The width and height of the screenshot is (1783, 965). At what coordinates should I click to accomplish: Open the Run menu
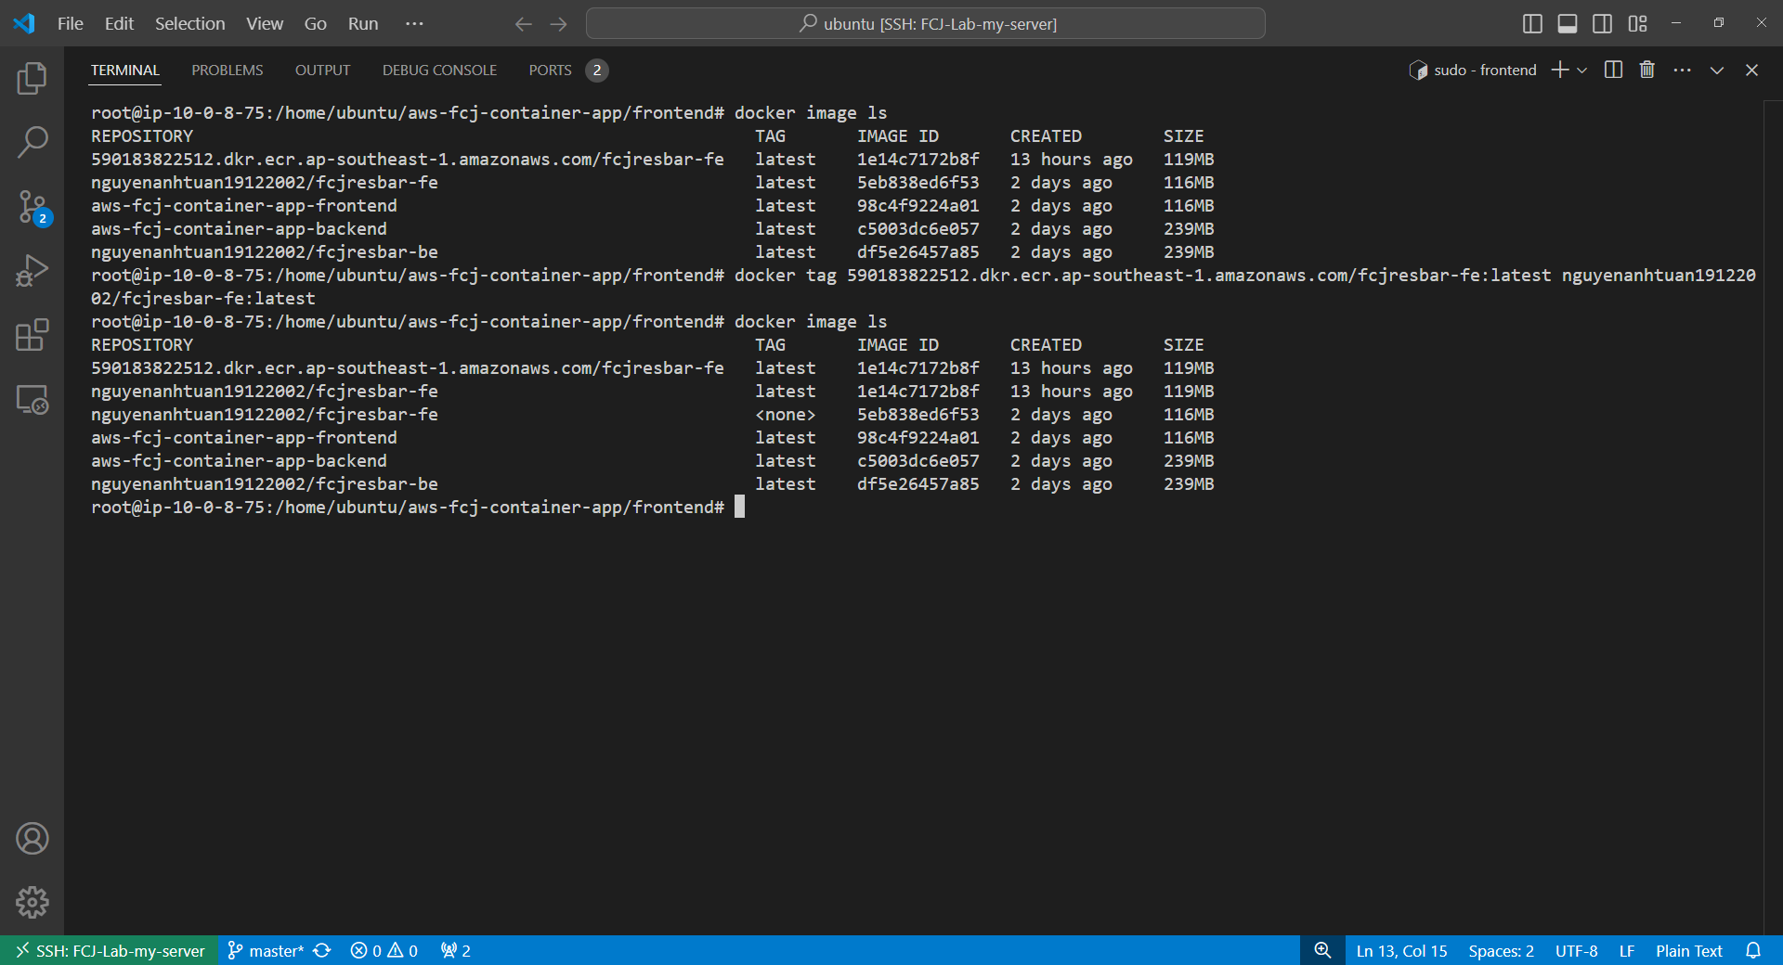point(363,24)
